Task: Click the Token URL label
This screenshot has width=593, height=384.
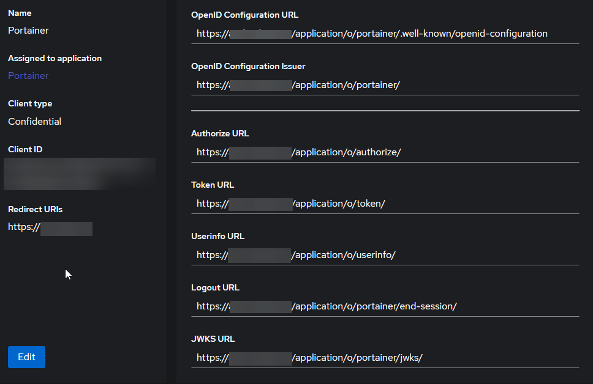Action: coord(213,185)
